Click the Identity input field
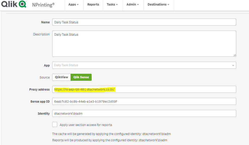The image size is (249, 145). tap(144, 113)
